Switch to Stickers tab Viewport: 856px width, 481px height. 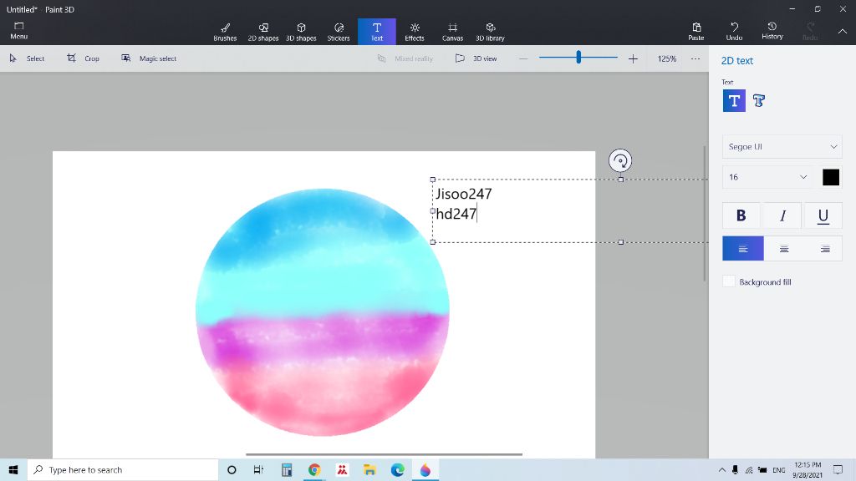[x=339, y=32]
